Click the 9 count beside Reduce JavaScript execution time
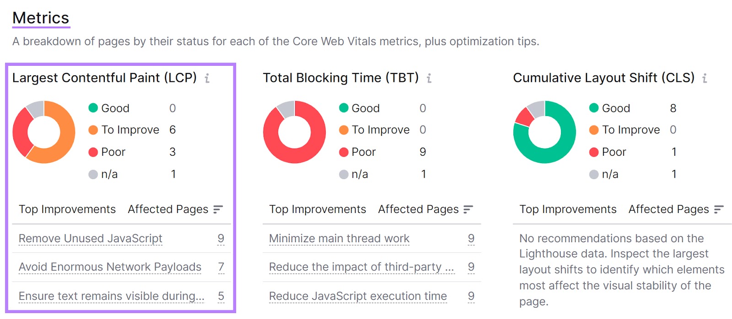This screenshot has height=319, width=732. click(471, 296)
